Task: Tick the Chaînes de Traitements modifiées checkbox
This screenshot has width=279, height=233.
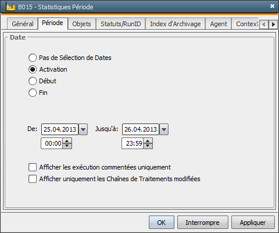Action: coord(33,179)
